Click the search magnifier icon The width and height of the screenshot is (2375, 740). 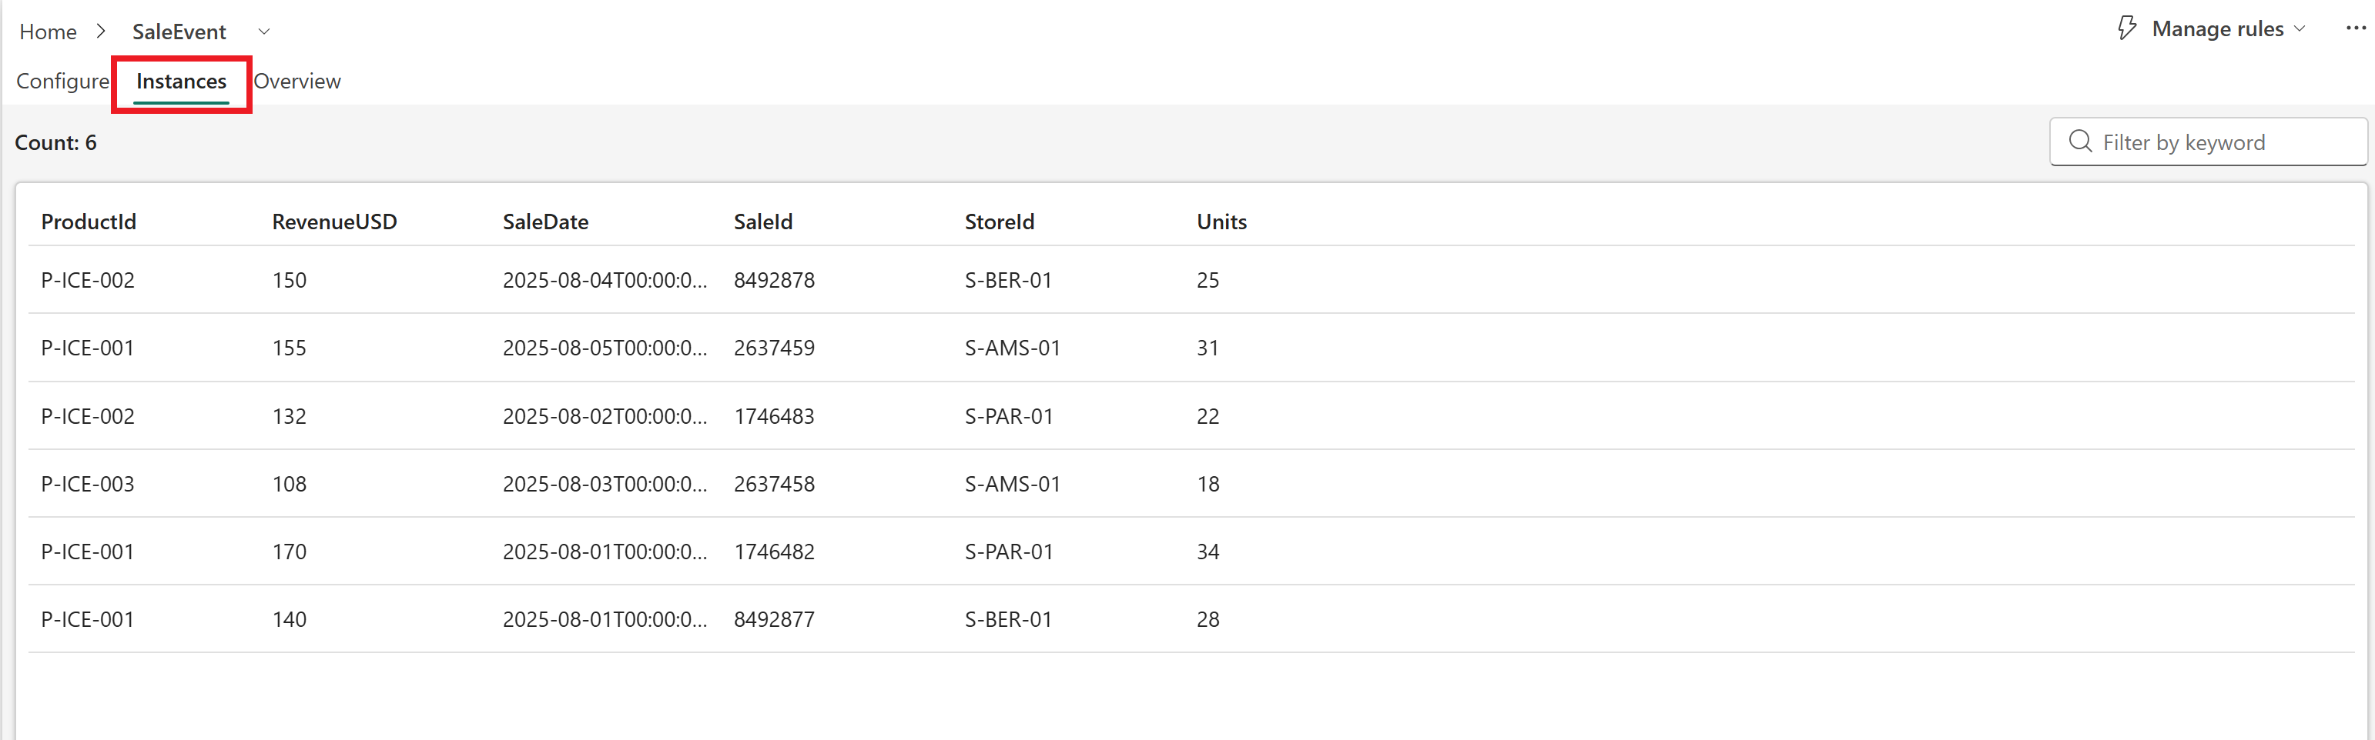(x=2080, y=142)
